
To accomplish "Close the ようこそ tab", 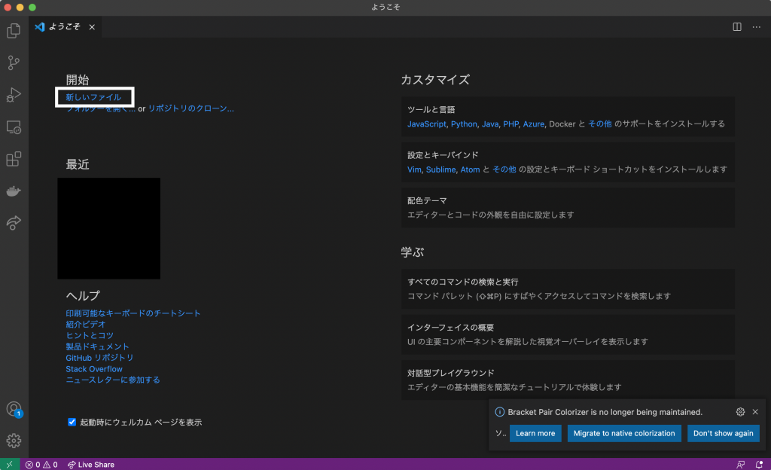I will [92, 27].
